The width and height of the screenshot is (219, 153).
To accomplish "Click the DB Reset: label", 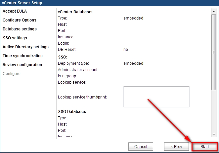I will 67,50.
